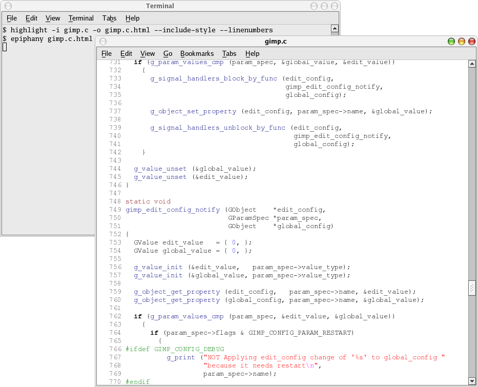Click GIMP_CONFIG_PARAM_RESTART on line 764
Image resolution: width=478 pixels, height=387 pixels.
pos(300,333)
